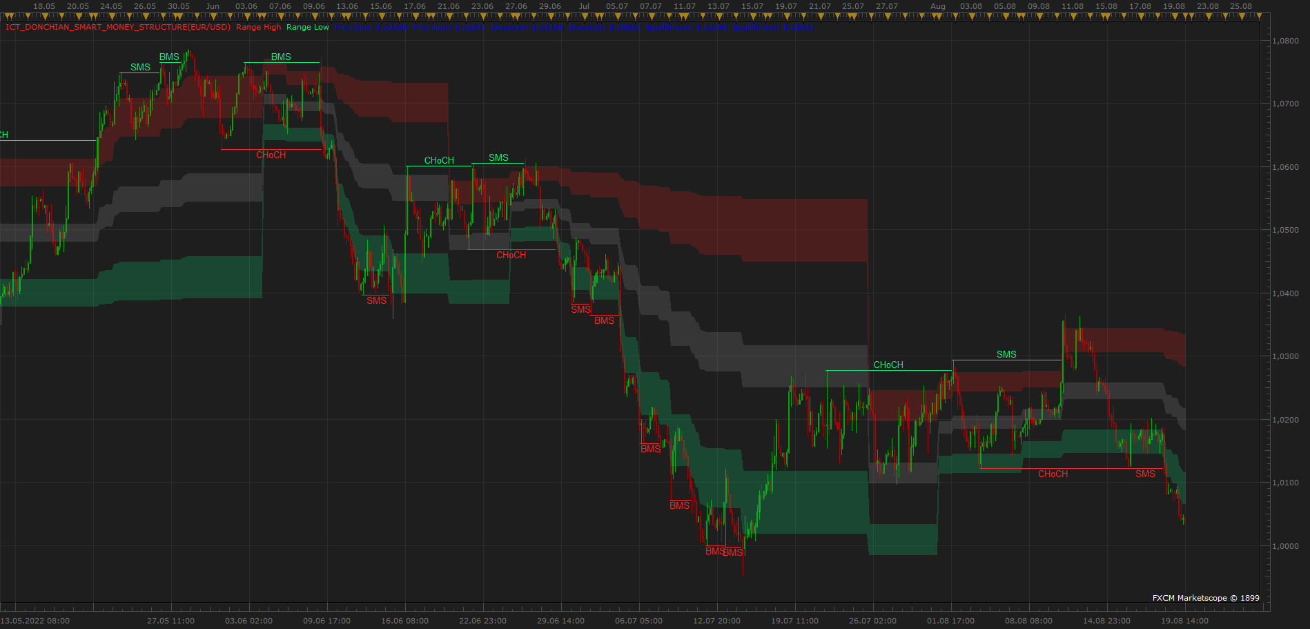Click the red SMS label in mid August
1310x629 pixels.
(x=1145, y=474)
